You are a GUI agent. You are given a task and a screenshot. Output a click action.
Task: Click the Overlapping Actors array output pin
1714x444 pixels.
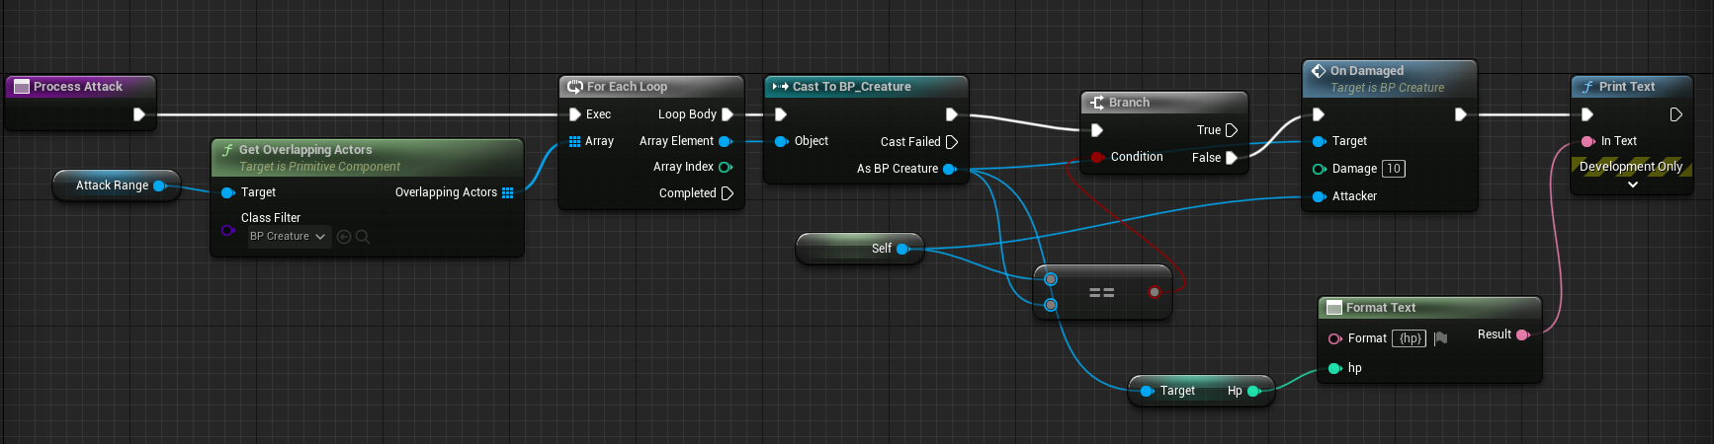tap(508, 192)
